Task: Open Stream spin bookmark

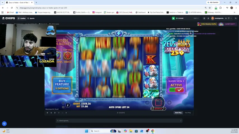Action: coord(109,13)
